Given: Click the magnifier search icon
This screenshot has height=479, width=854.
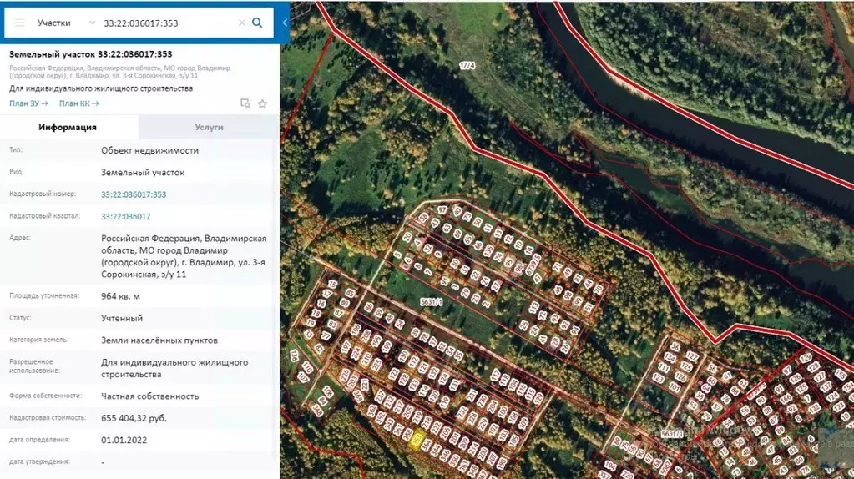Looking at the screenshot, I should 257,23.
